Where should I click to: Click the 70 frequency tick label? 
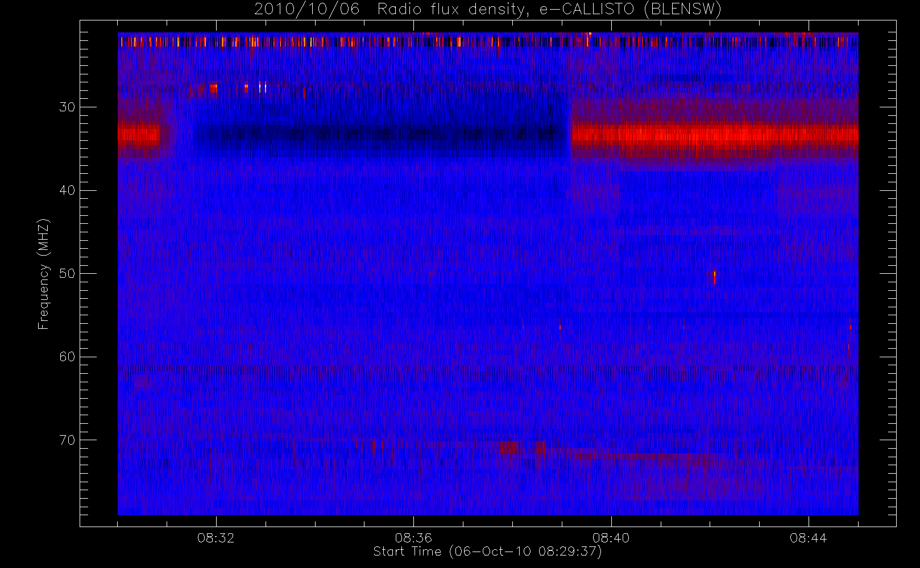point(67,440)
